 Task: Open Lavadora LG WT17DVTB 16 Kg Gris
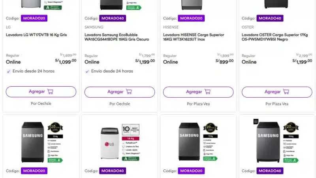coord(36,35)
